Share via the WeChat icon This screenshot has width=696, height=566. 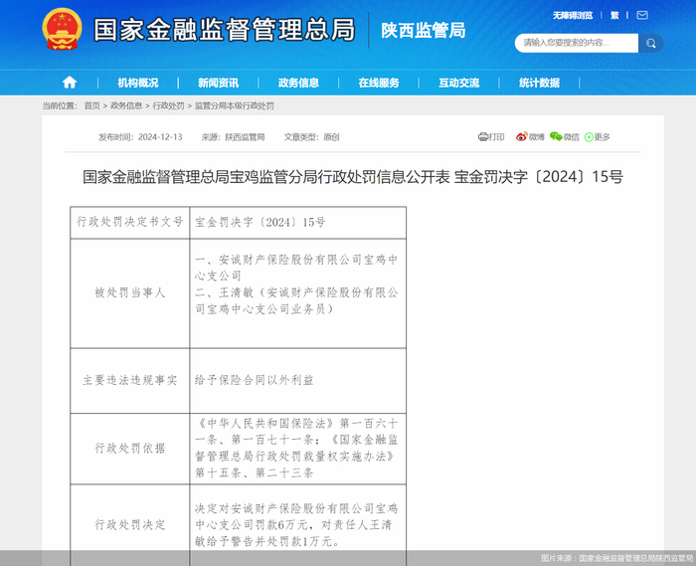(556, 136)
